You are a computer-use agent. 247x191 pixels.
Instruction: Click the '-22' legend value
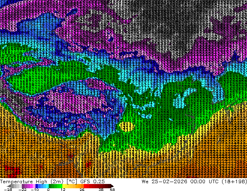point(23,189)
